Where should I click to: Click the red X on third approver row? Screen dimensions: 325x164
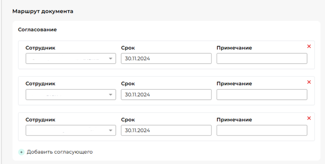[x=309, y=118]
